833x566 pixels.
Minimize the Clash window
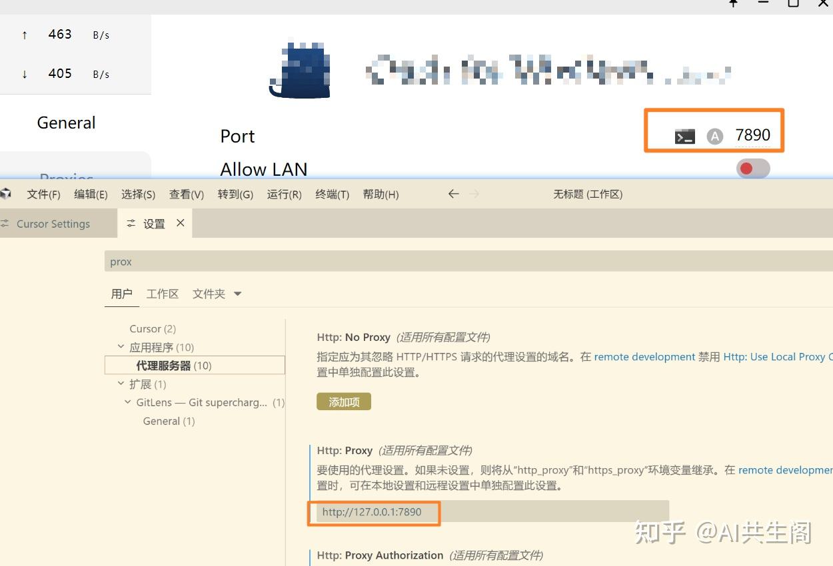(764, 3)
